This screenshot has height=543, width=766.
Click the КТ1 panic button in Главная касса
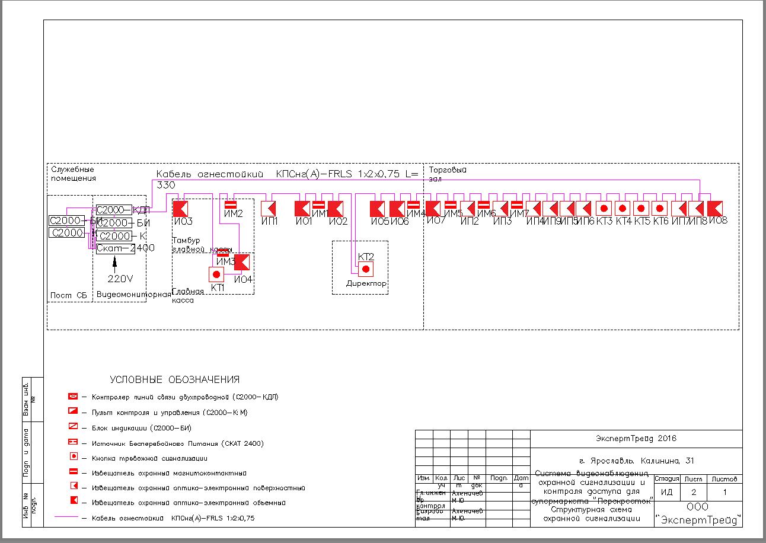click(216, 274)
